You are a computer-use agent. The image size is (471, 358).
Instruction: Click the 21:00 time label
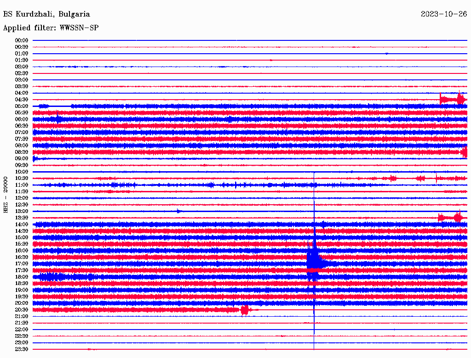[21, 316]
